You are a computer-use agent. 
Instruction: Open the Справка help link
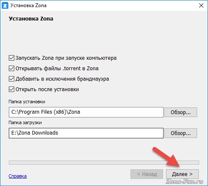point(18,176)
